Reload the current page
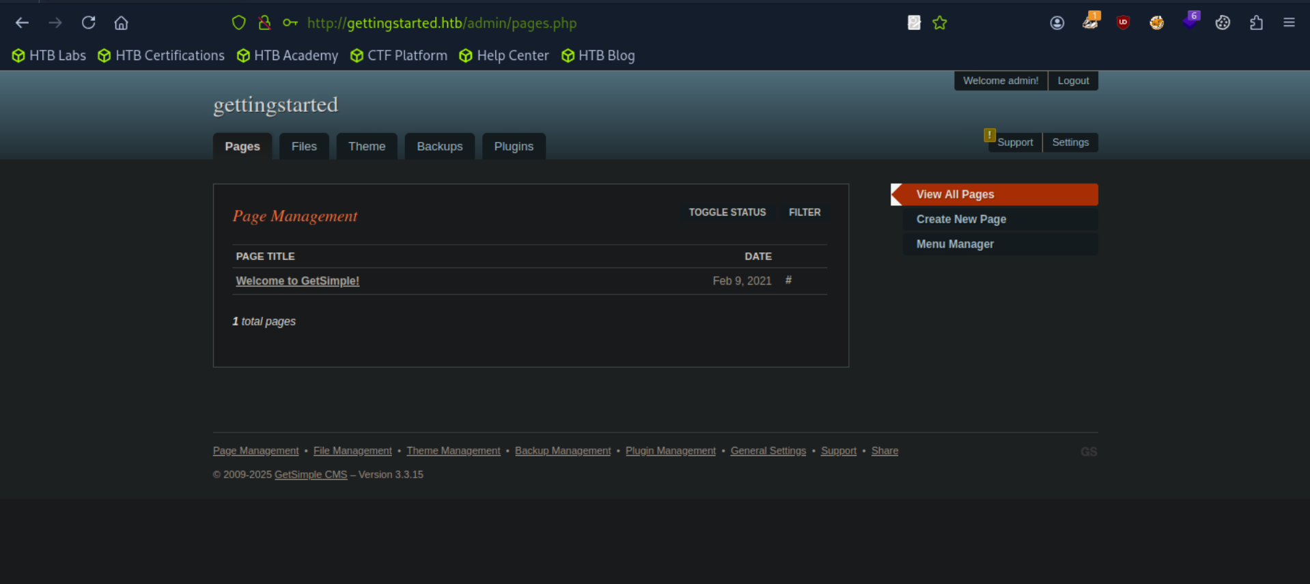Image resolution: width=1310 pixels, height=584 pixels. [x=88, y=23]
